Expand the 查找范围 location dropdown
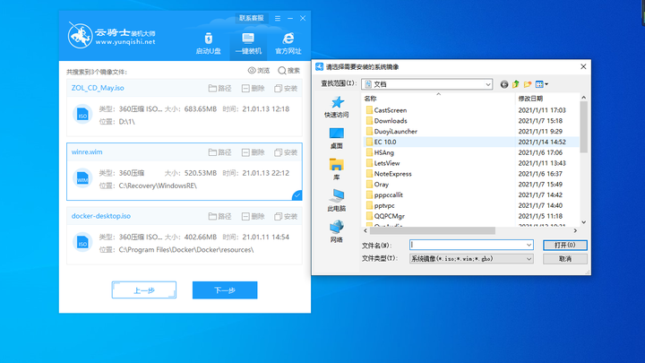Image resolution: width=645 pixels, height=363 pixels. 487,84
